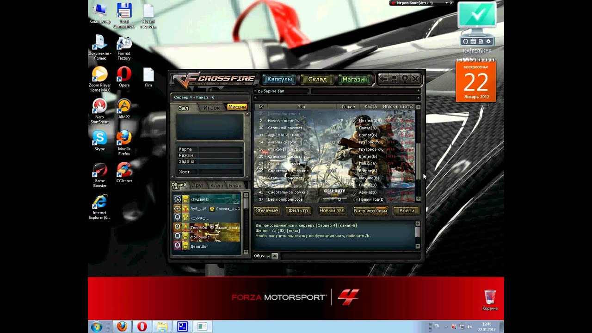Open Total Commander desktop shortcut
The image size is (592, 333).
click(124, 16)
